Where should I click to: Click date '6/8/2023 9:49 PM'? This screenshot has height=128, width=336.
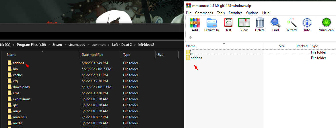tap(94, 63)
